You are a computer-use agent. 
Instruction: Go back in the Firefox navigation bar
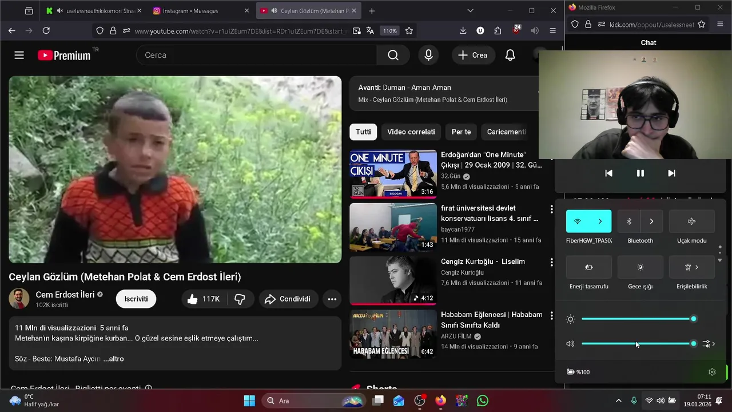click(12, 30)
